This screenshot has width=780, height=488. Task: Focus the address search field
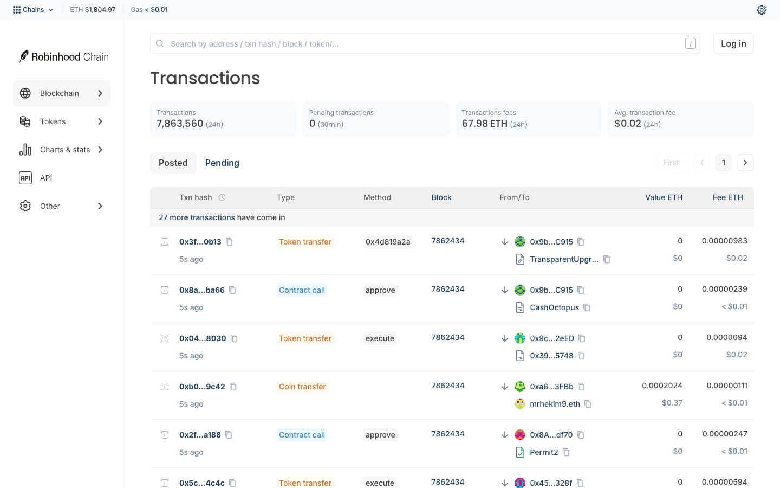[425, 43]
